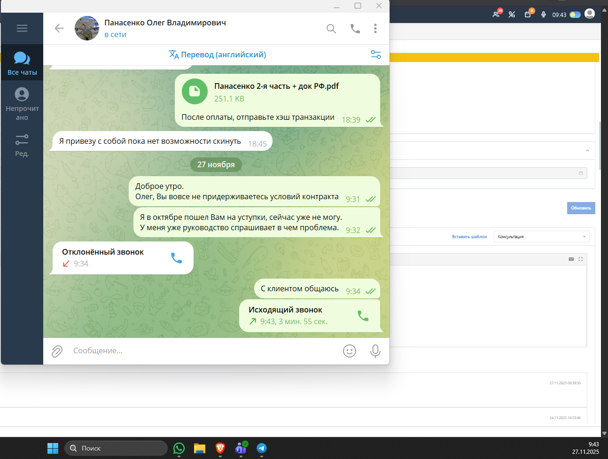Open the Windows Start menu

(x=53, y=448)
